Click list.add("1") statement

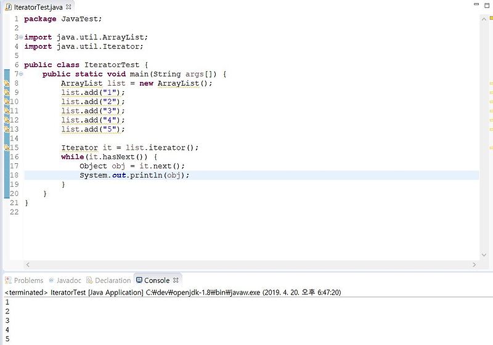(x=93, y=92)
